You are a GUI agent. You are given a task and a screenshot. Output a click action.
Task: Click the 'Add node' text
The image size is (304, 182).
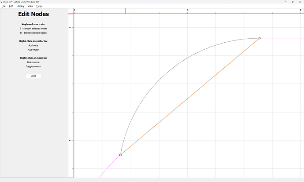(33, 45)
